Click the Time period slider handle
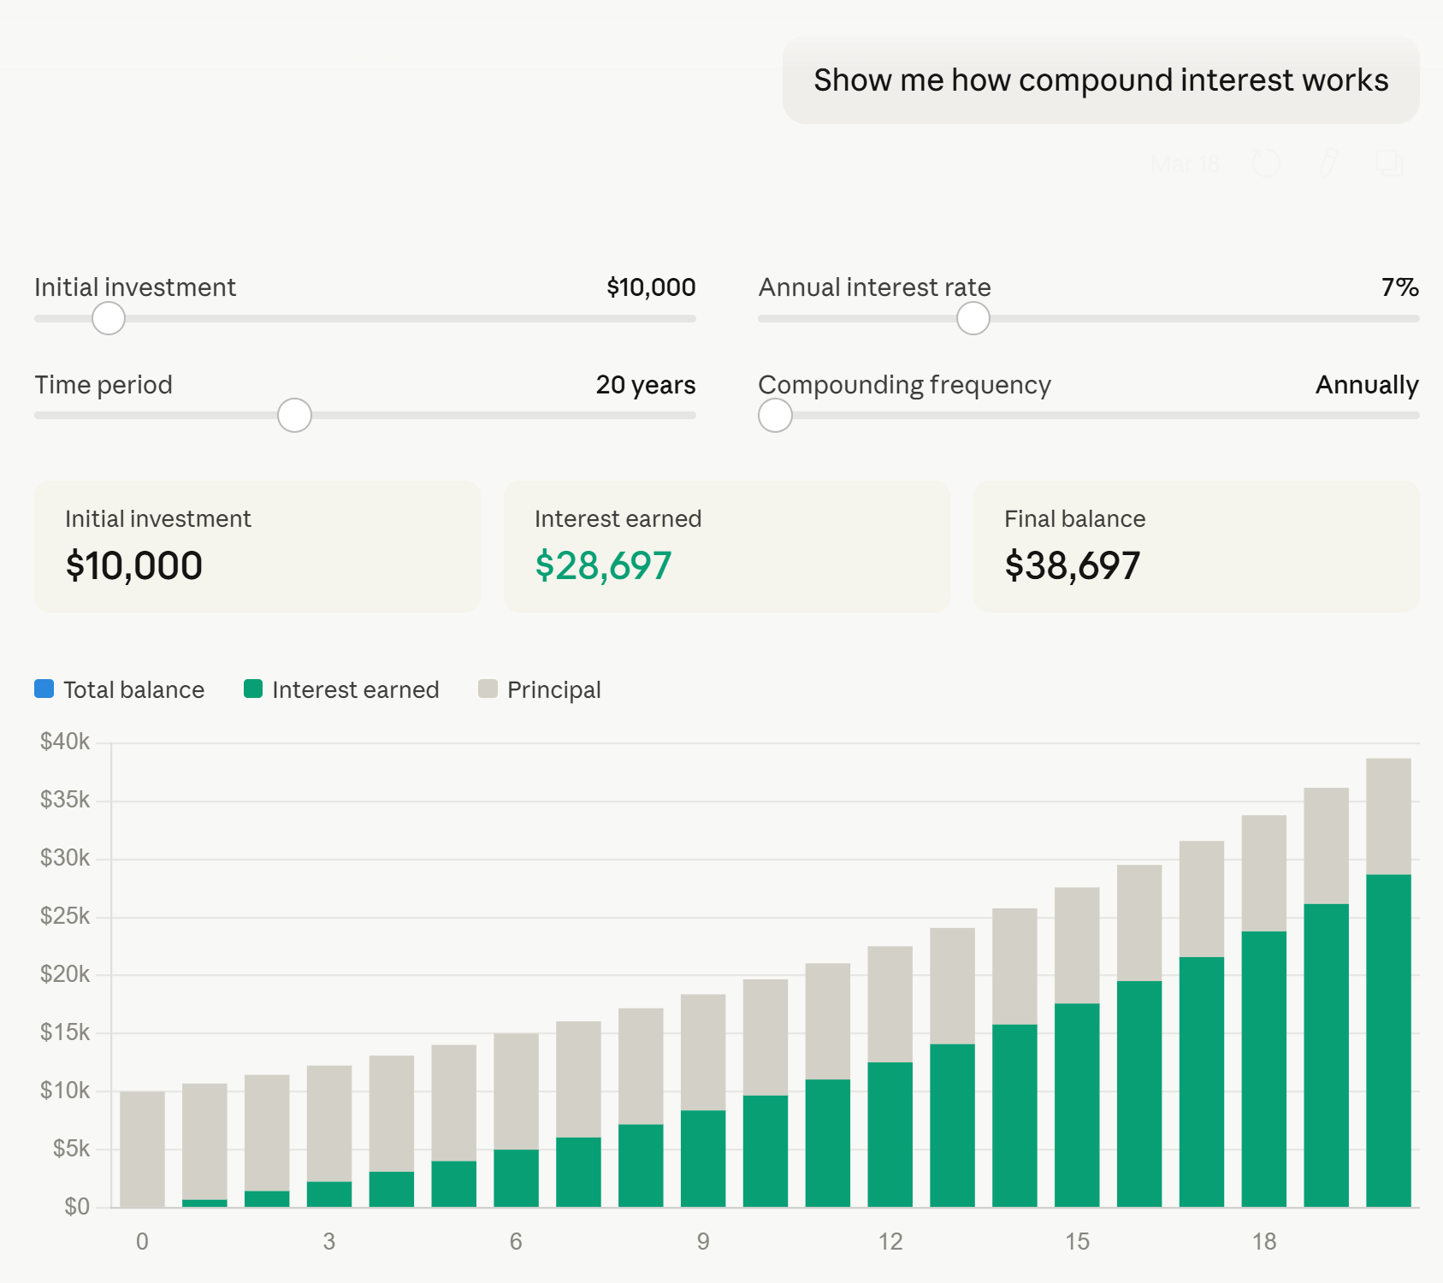The width and height of the screenshot is (1443, 1283). (x=294, y=416)
